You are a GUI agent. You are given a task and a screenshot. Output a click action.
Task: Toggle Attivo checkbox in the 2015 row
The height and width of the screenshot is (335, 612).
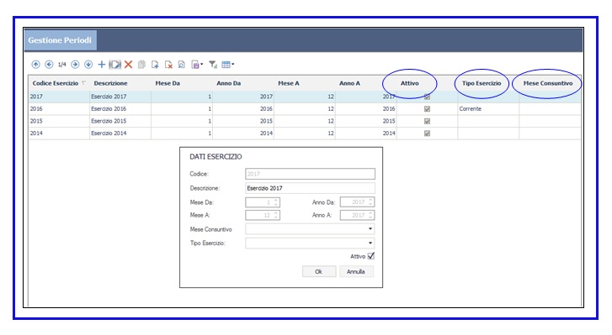427,121
